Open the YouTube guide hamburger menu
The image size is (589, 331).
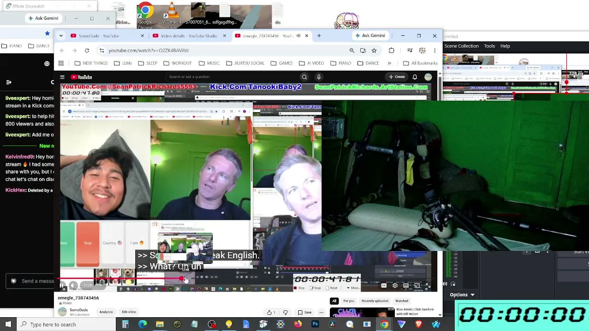tap(62, 77)
